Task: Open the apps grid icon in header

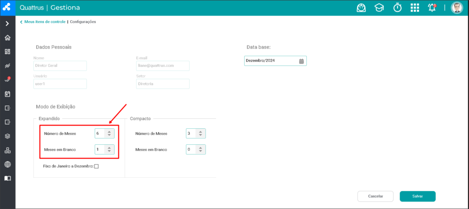Action: [414, 8]
